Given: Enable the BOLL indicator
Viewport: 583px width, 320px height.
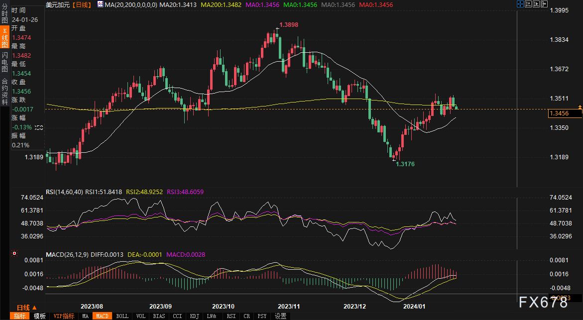Looking at the screenshot, I should [x=122, y=316].
